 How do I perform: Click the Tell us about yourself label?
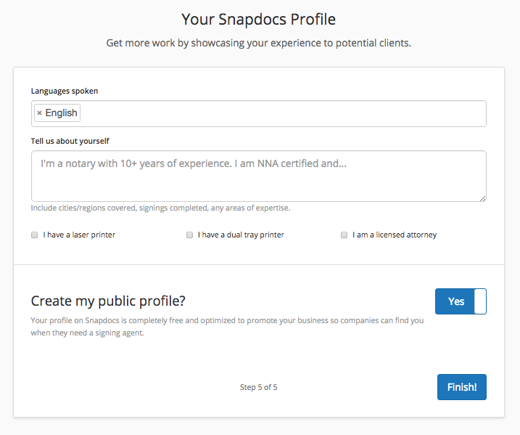(x=70, y=141)
